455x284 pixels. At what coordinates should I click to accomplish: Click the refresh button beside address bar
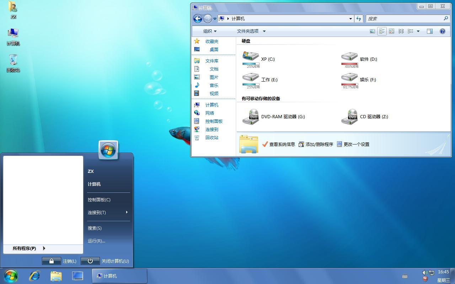pos(359,19)
